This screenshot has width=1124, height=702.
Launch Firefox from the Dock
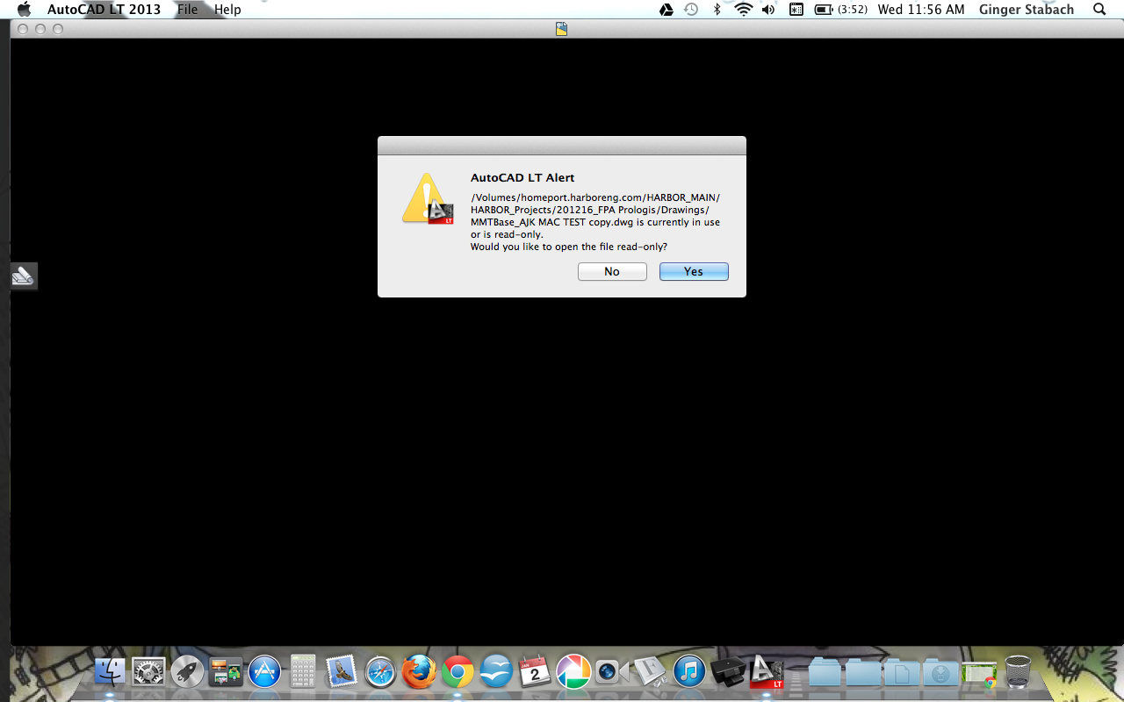419,672
